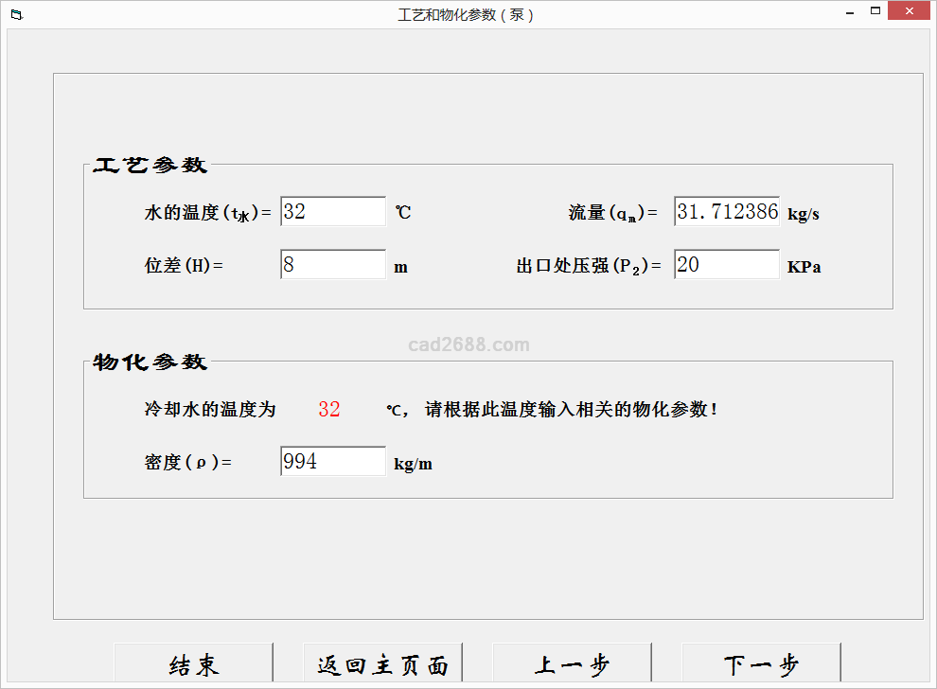The image size is (937, 689).
Task: Click the 工艺参数 group heading
Action: pyautogui.click(x=150, y=166)
